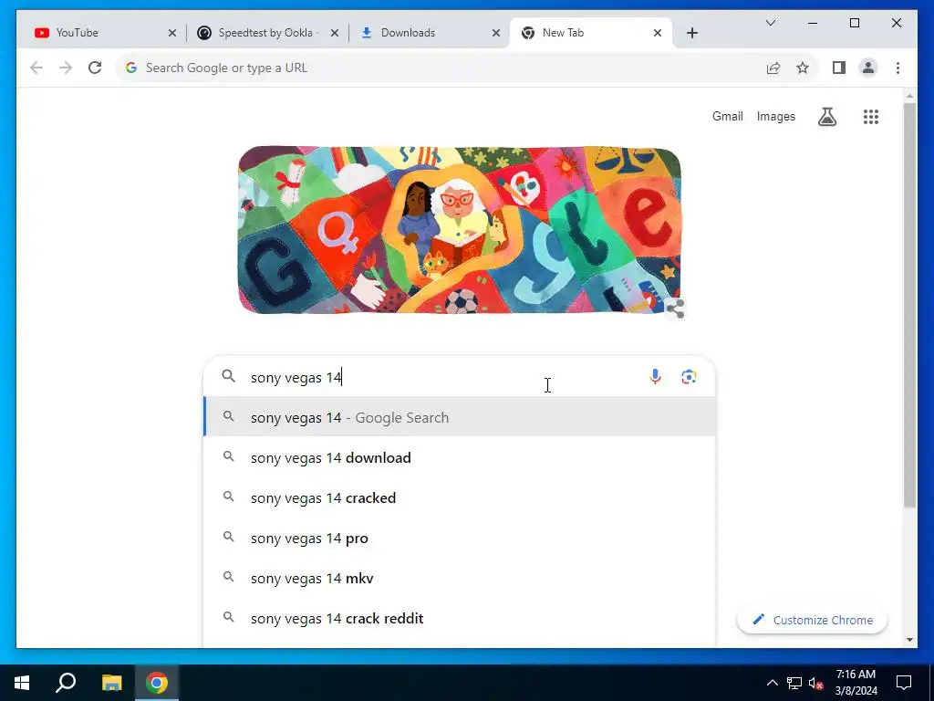Select suggestion 'sony vegas 14 crack reddit'
The width and height of the screenshot is (934, 701).
click(x=460, y=618)
